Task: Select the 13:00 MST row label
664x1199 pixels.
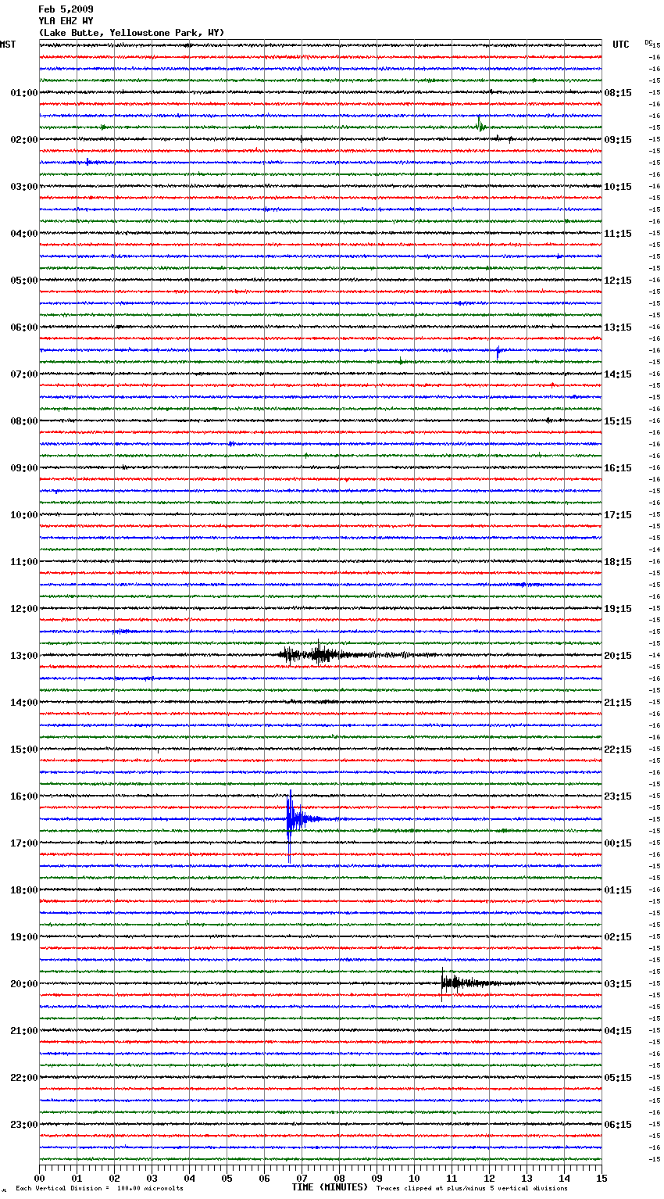Action: click(23, 656)
